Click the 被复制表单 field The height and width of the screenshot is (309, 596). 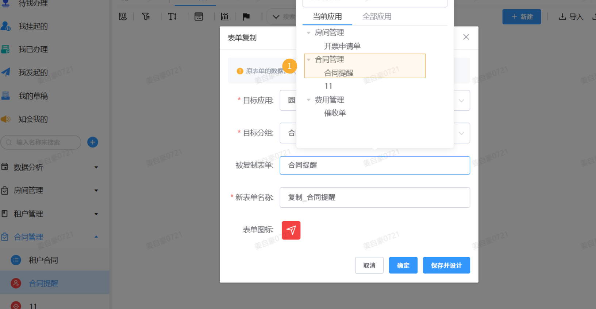coord(375,165)
